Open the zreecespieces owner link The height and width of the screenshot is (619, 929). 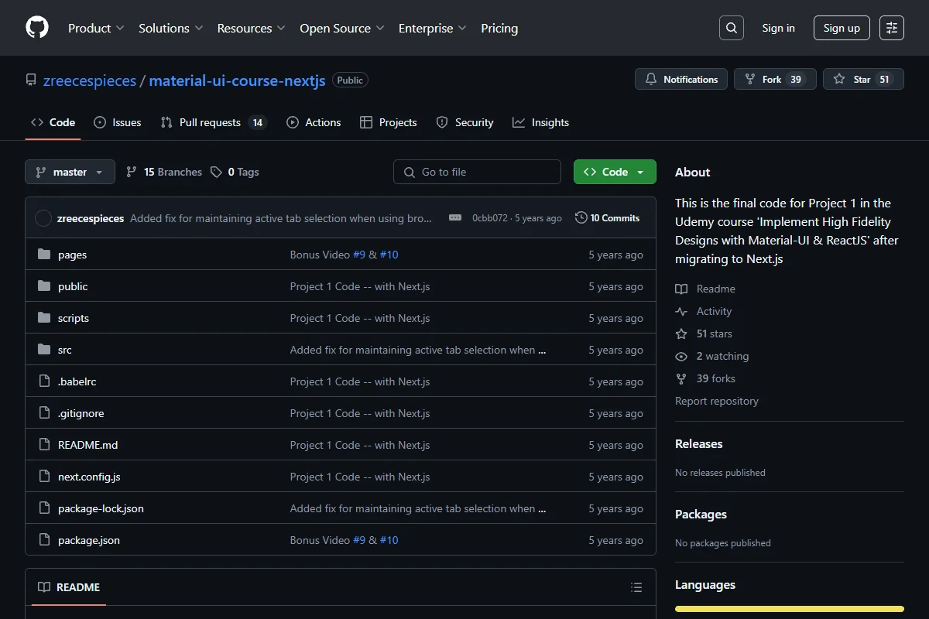(90, 80)
